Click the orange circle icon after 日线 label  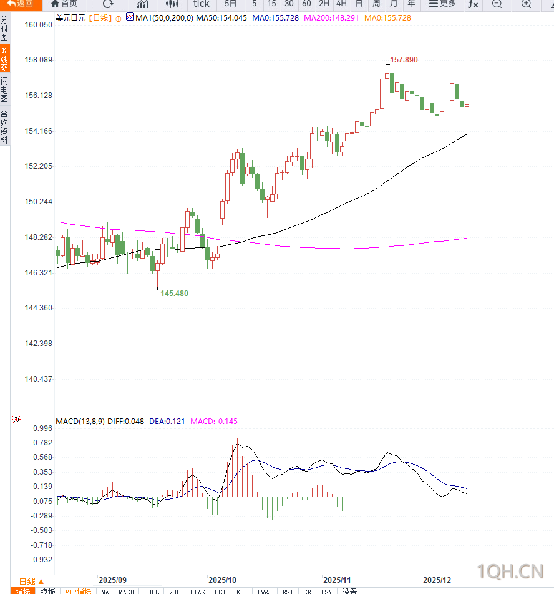(x=119, y=19)
